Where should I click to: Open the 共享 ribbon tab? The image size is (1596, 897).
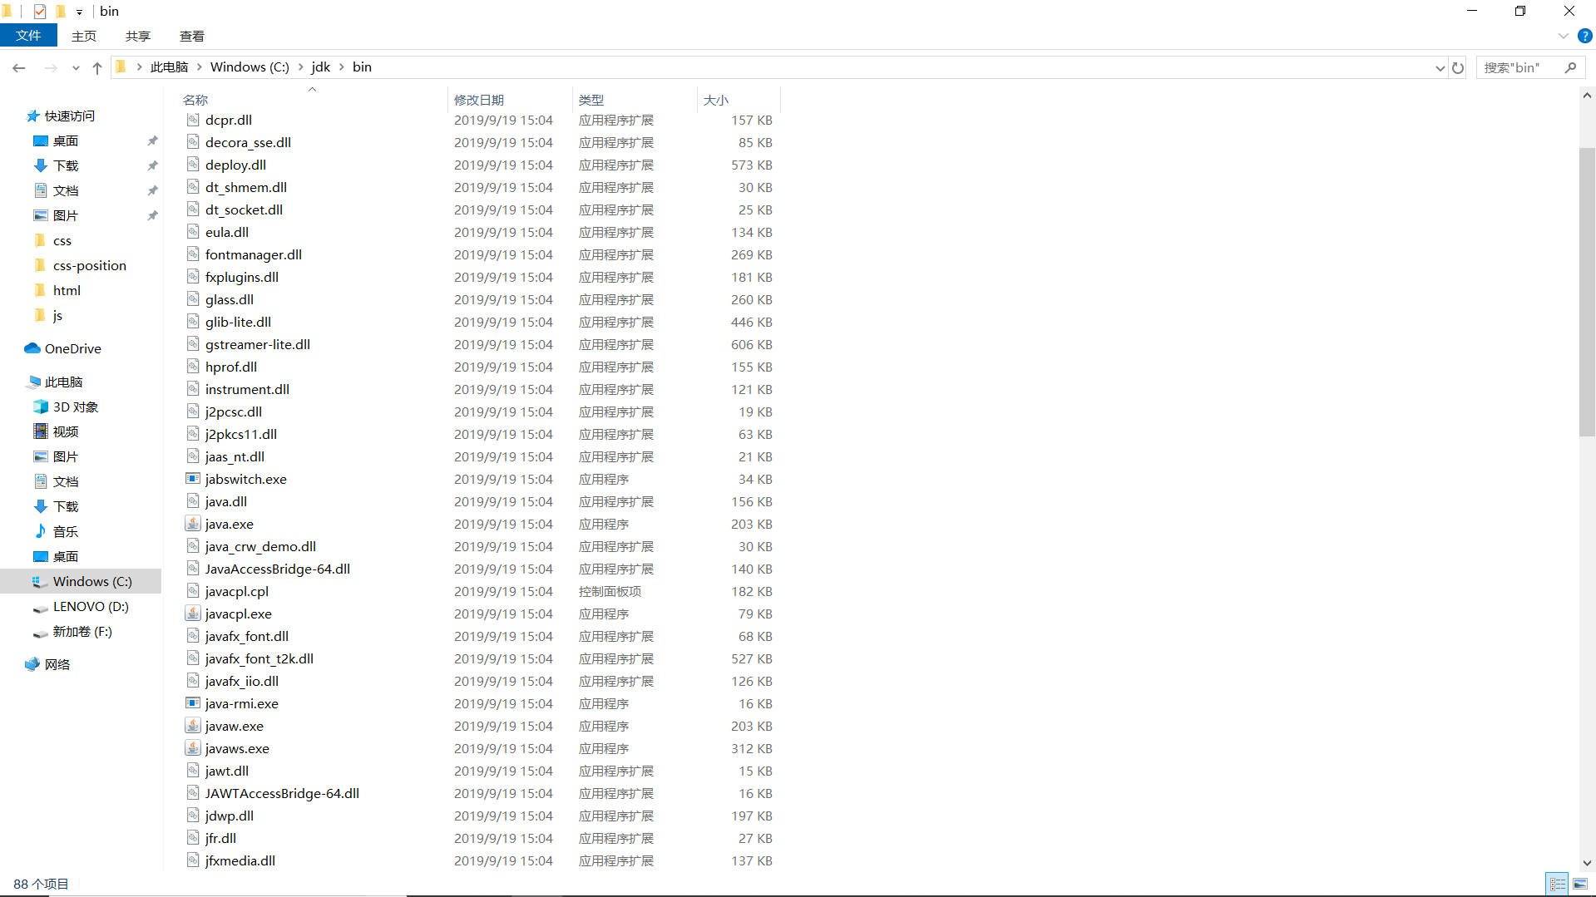(x=138, y=36)
